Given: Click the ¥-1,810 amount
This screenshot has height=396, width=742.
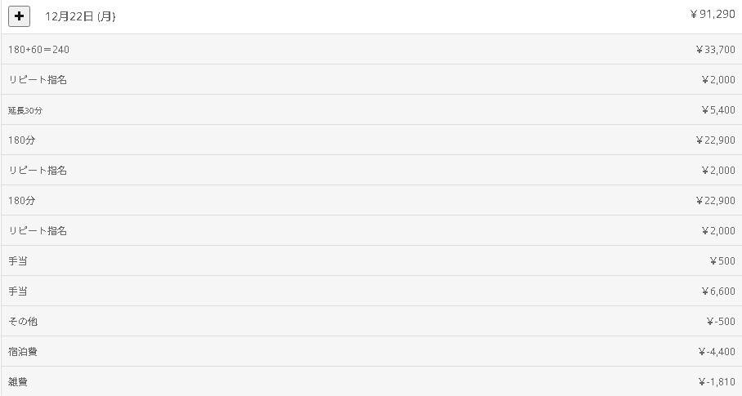Looking at the screenshot, I should (x=717, y=382).
